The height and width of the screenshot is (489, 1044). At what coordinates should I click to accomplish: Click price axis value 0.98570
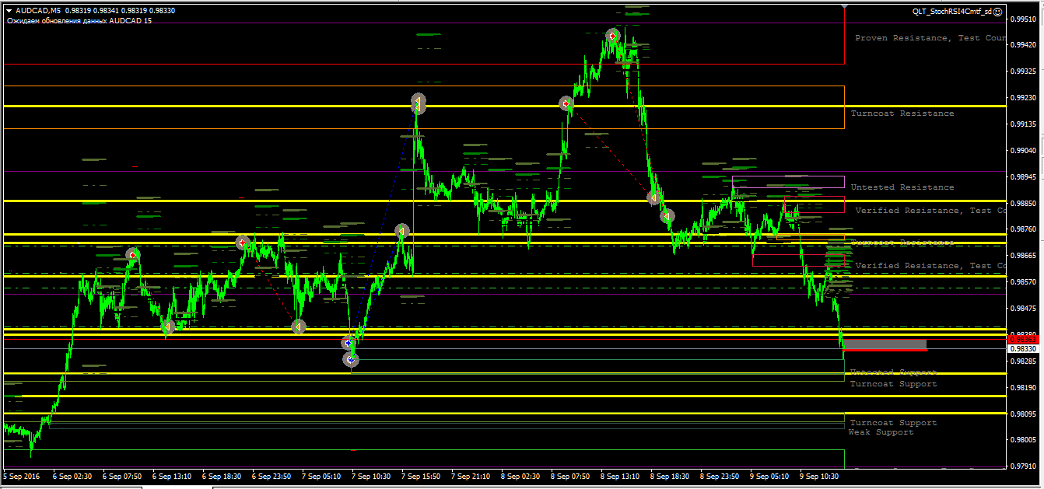[x=1024, y=282]
